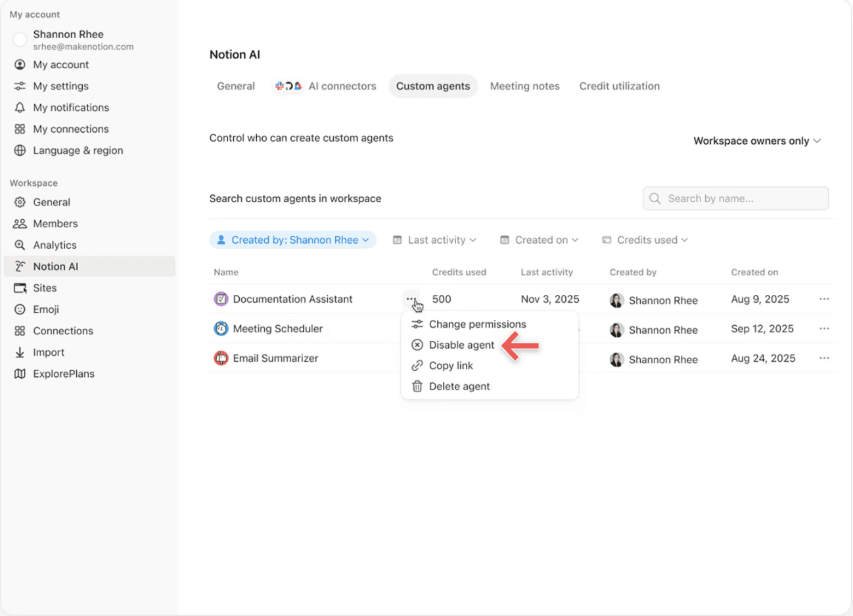
Task: Open more options for Meeting Scheduler row
Action: point(824,328)
